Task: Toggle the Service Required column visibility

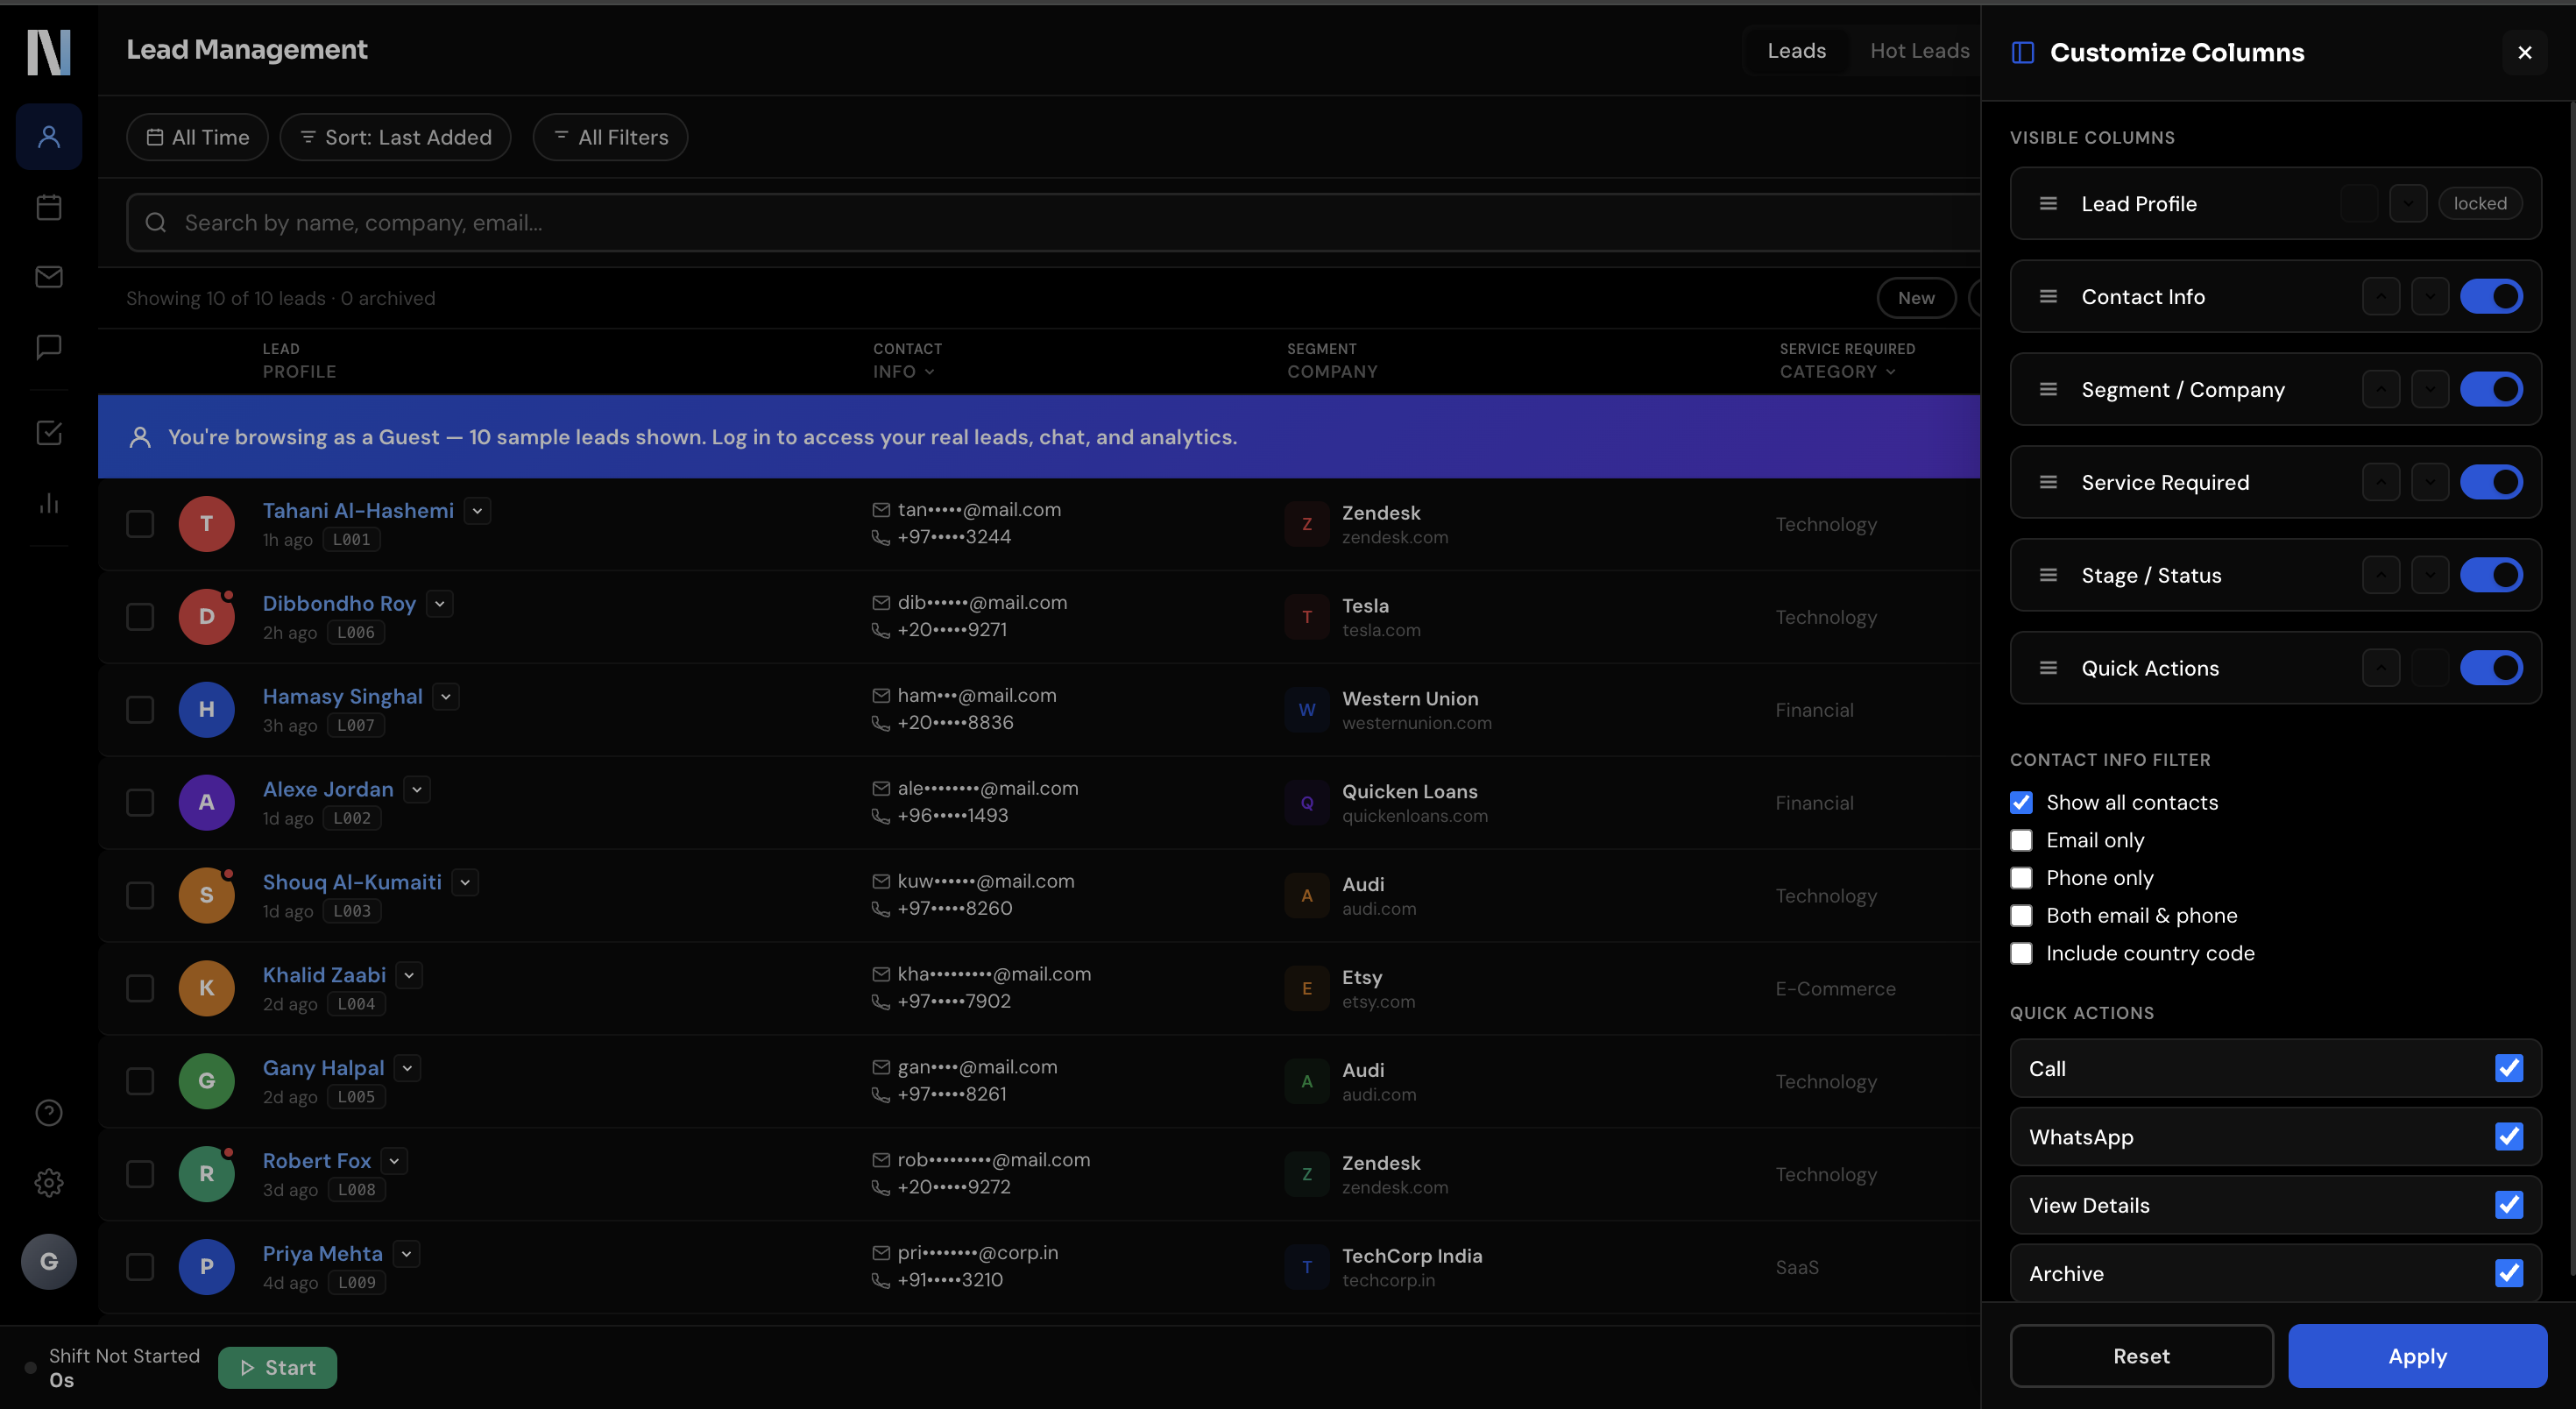Action: [2491, 482]
